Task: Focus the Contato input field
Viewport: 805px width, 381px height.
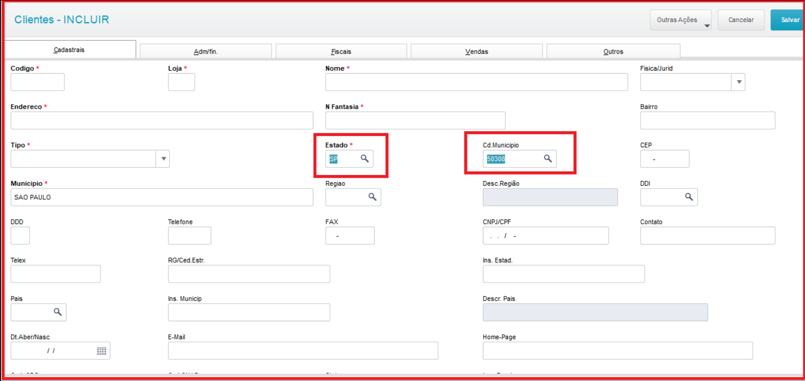Action: pos(708,235)
